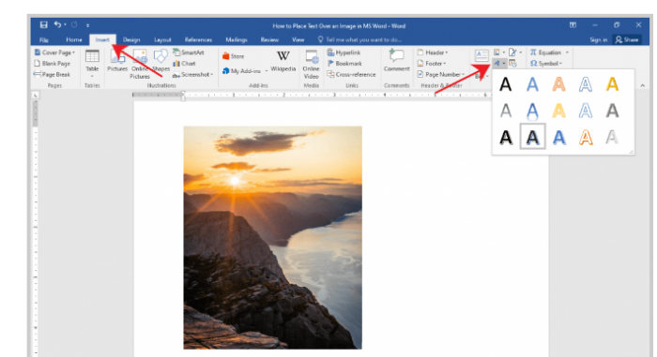Select the light gray WordArt, second row

point(506,111)
